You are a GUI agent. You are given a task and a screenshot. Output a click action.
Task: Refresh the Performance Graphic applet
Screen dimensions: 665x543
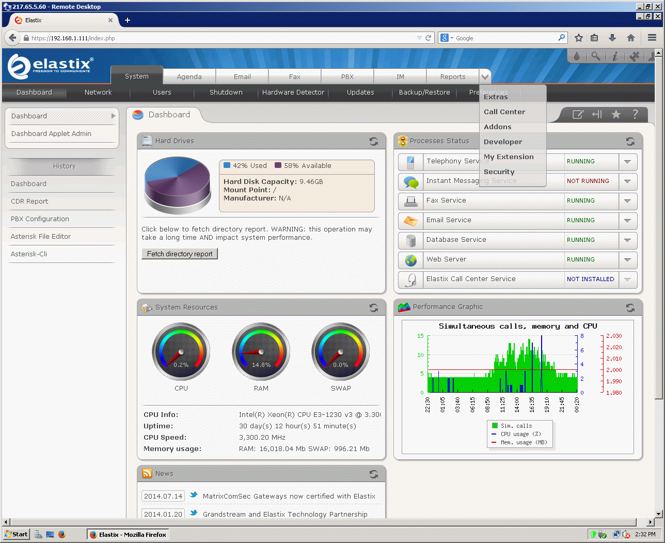tap(630, 307)
